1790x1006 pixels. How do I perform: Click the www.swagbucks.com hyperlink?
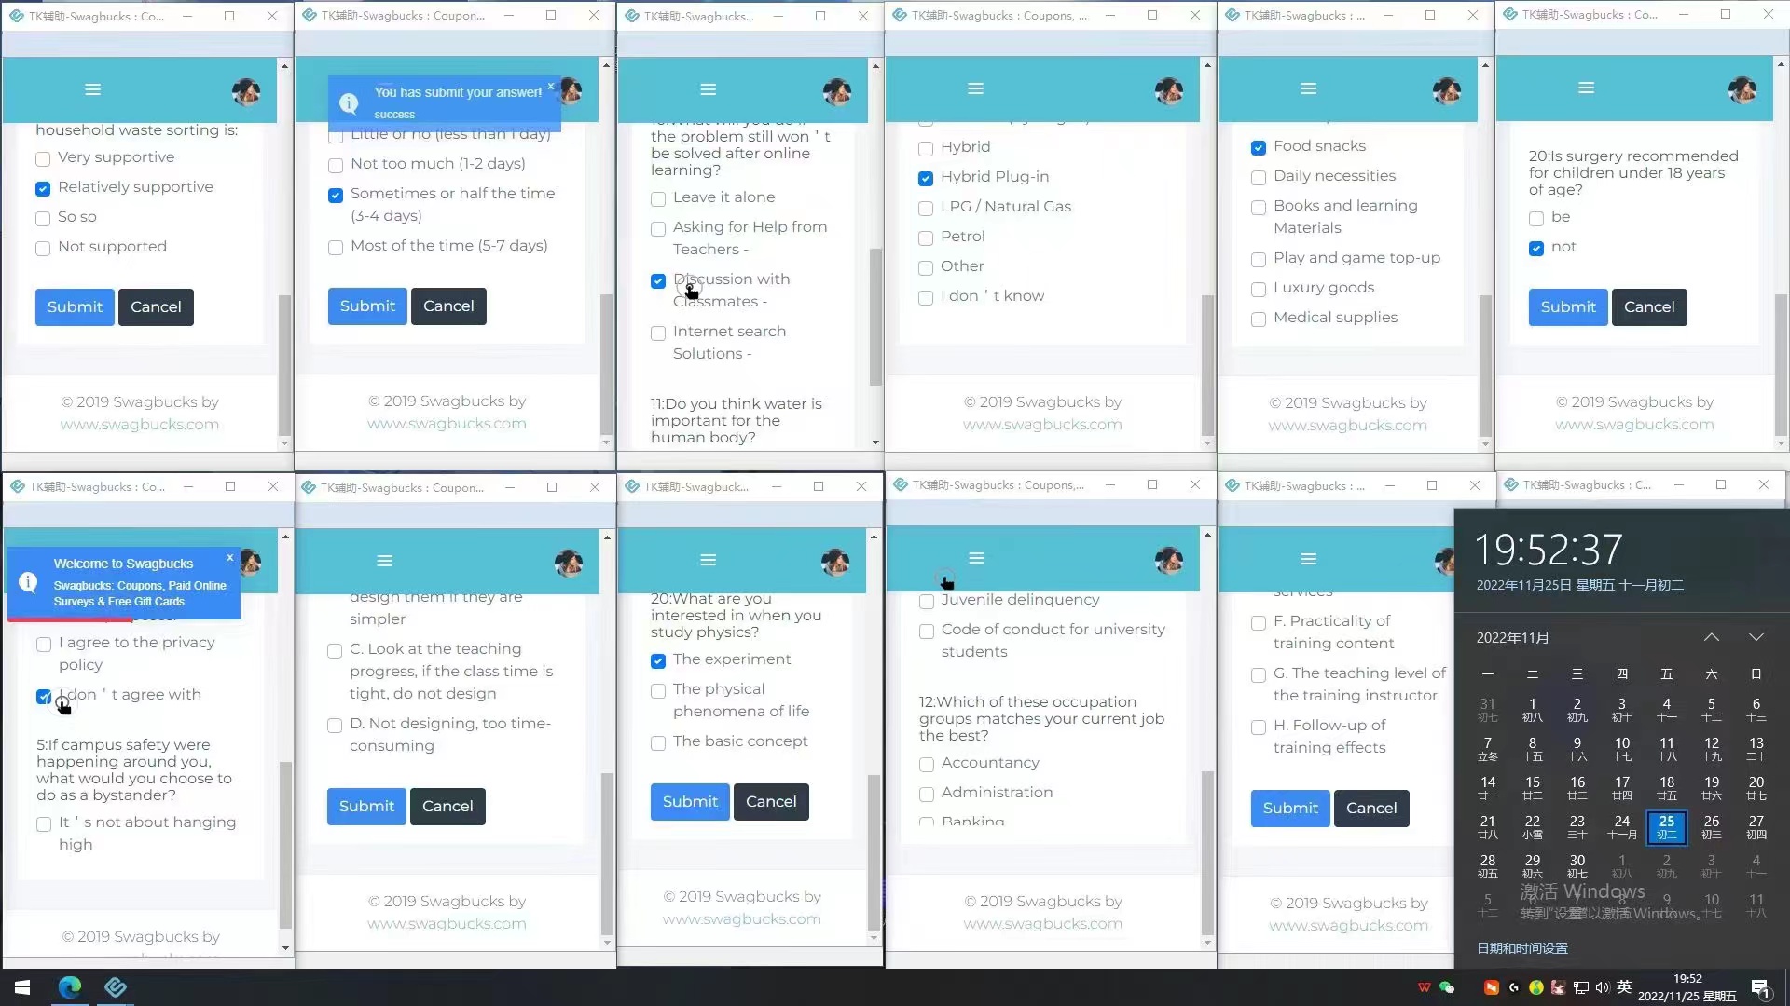[139, 424]
